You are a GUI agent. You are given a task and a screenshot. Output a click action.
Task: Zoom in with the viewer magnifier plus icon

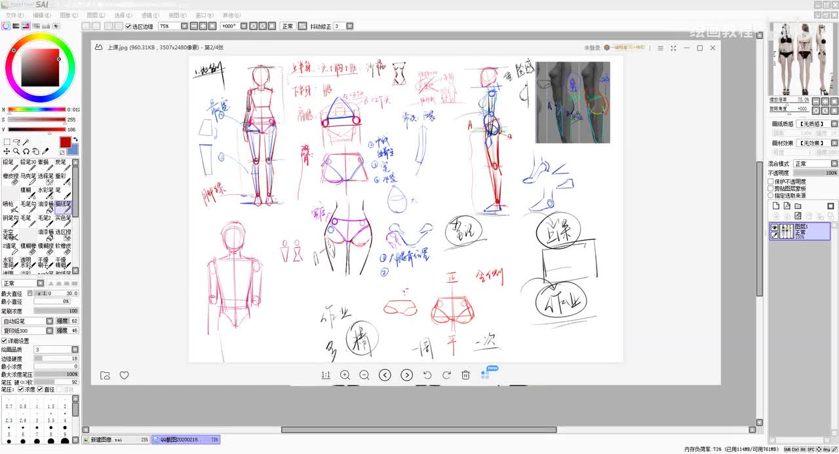345,375
